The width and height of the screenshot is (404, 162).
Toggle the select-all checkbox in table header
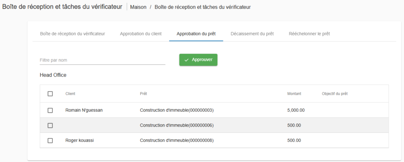click(x=50, y=94)
